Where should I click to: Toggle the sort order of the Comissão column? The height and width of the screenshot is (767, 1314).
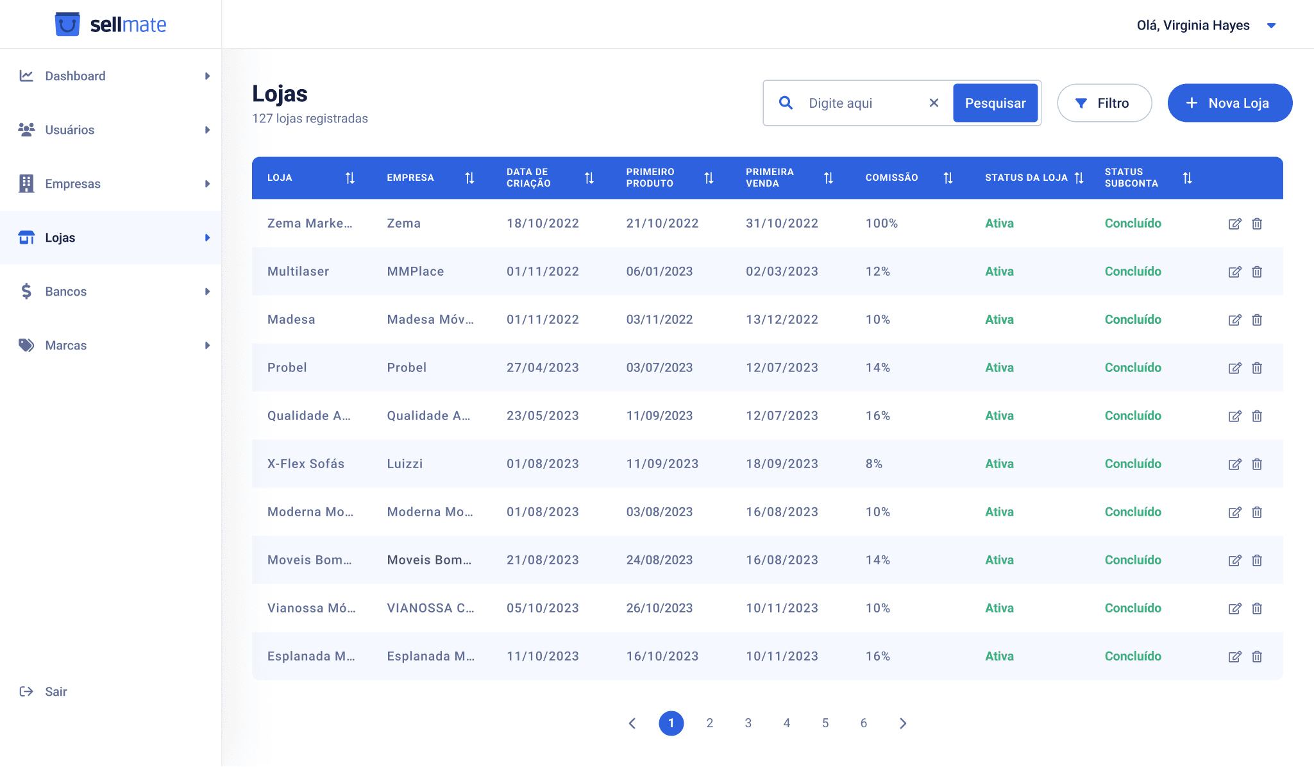[948, 178]
